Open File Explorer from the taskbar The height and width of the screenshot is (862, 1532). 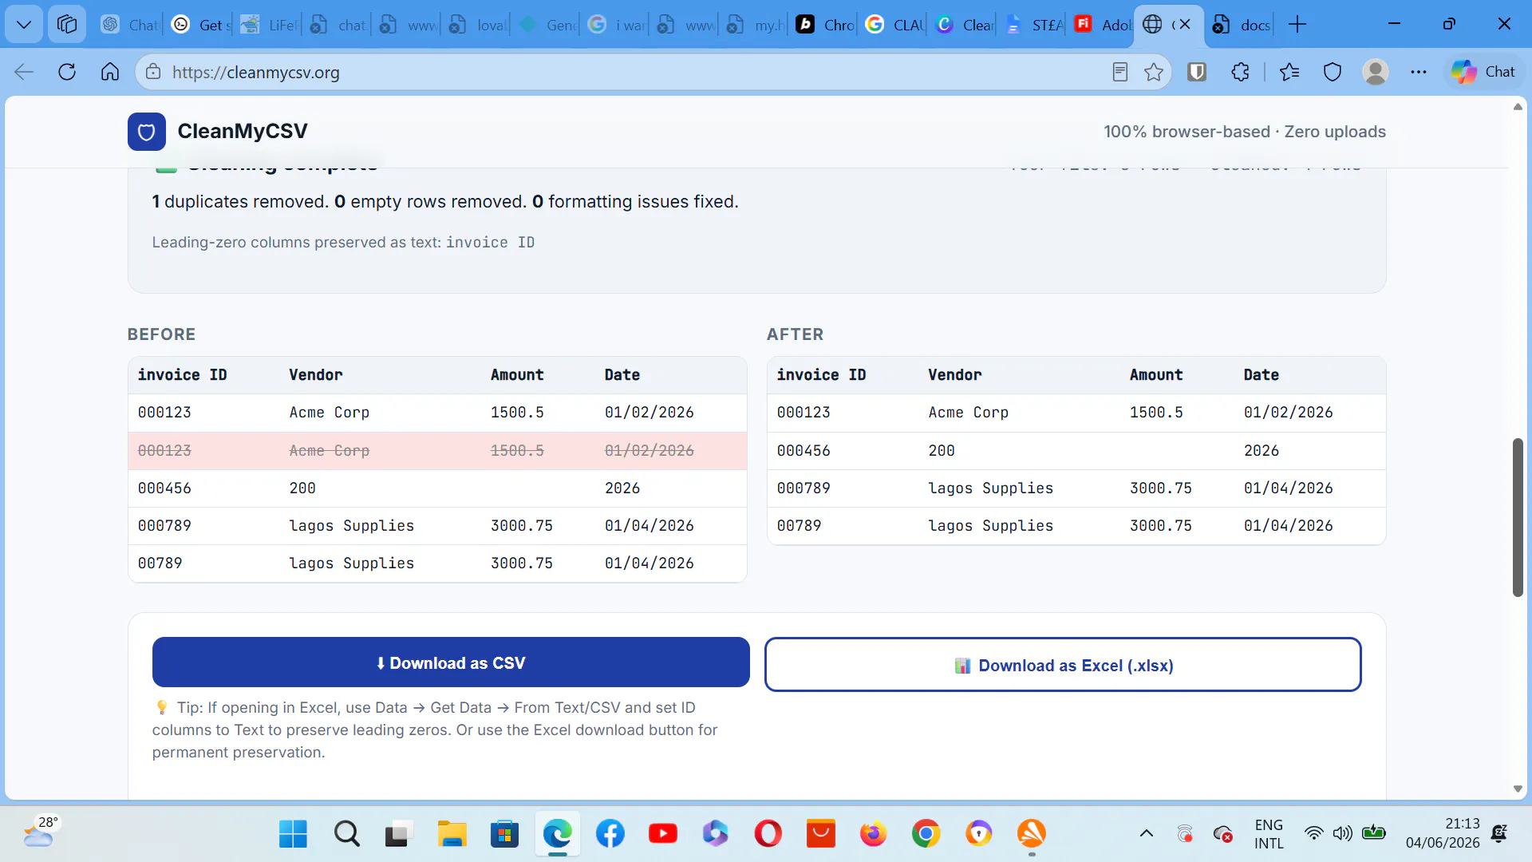452,834
